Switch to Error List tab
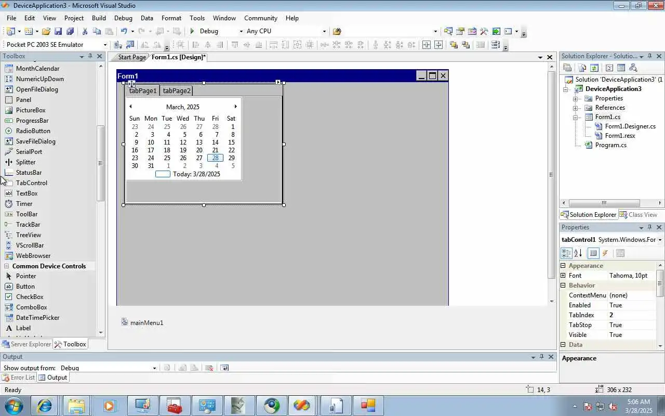The width and height of the screenshot is (665, 416). tap(19, 378)
